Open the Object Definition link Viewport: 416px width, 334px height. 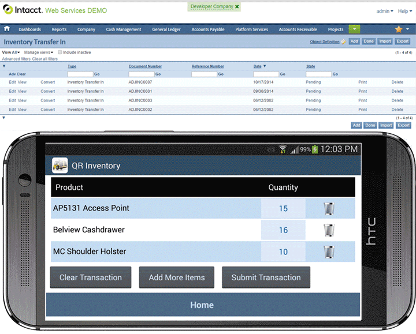(325, 42)
